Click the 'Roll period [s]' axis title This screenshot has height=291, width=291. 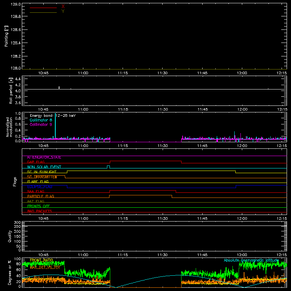point(11,91)
